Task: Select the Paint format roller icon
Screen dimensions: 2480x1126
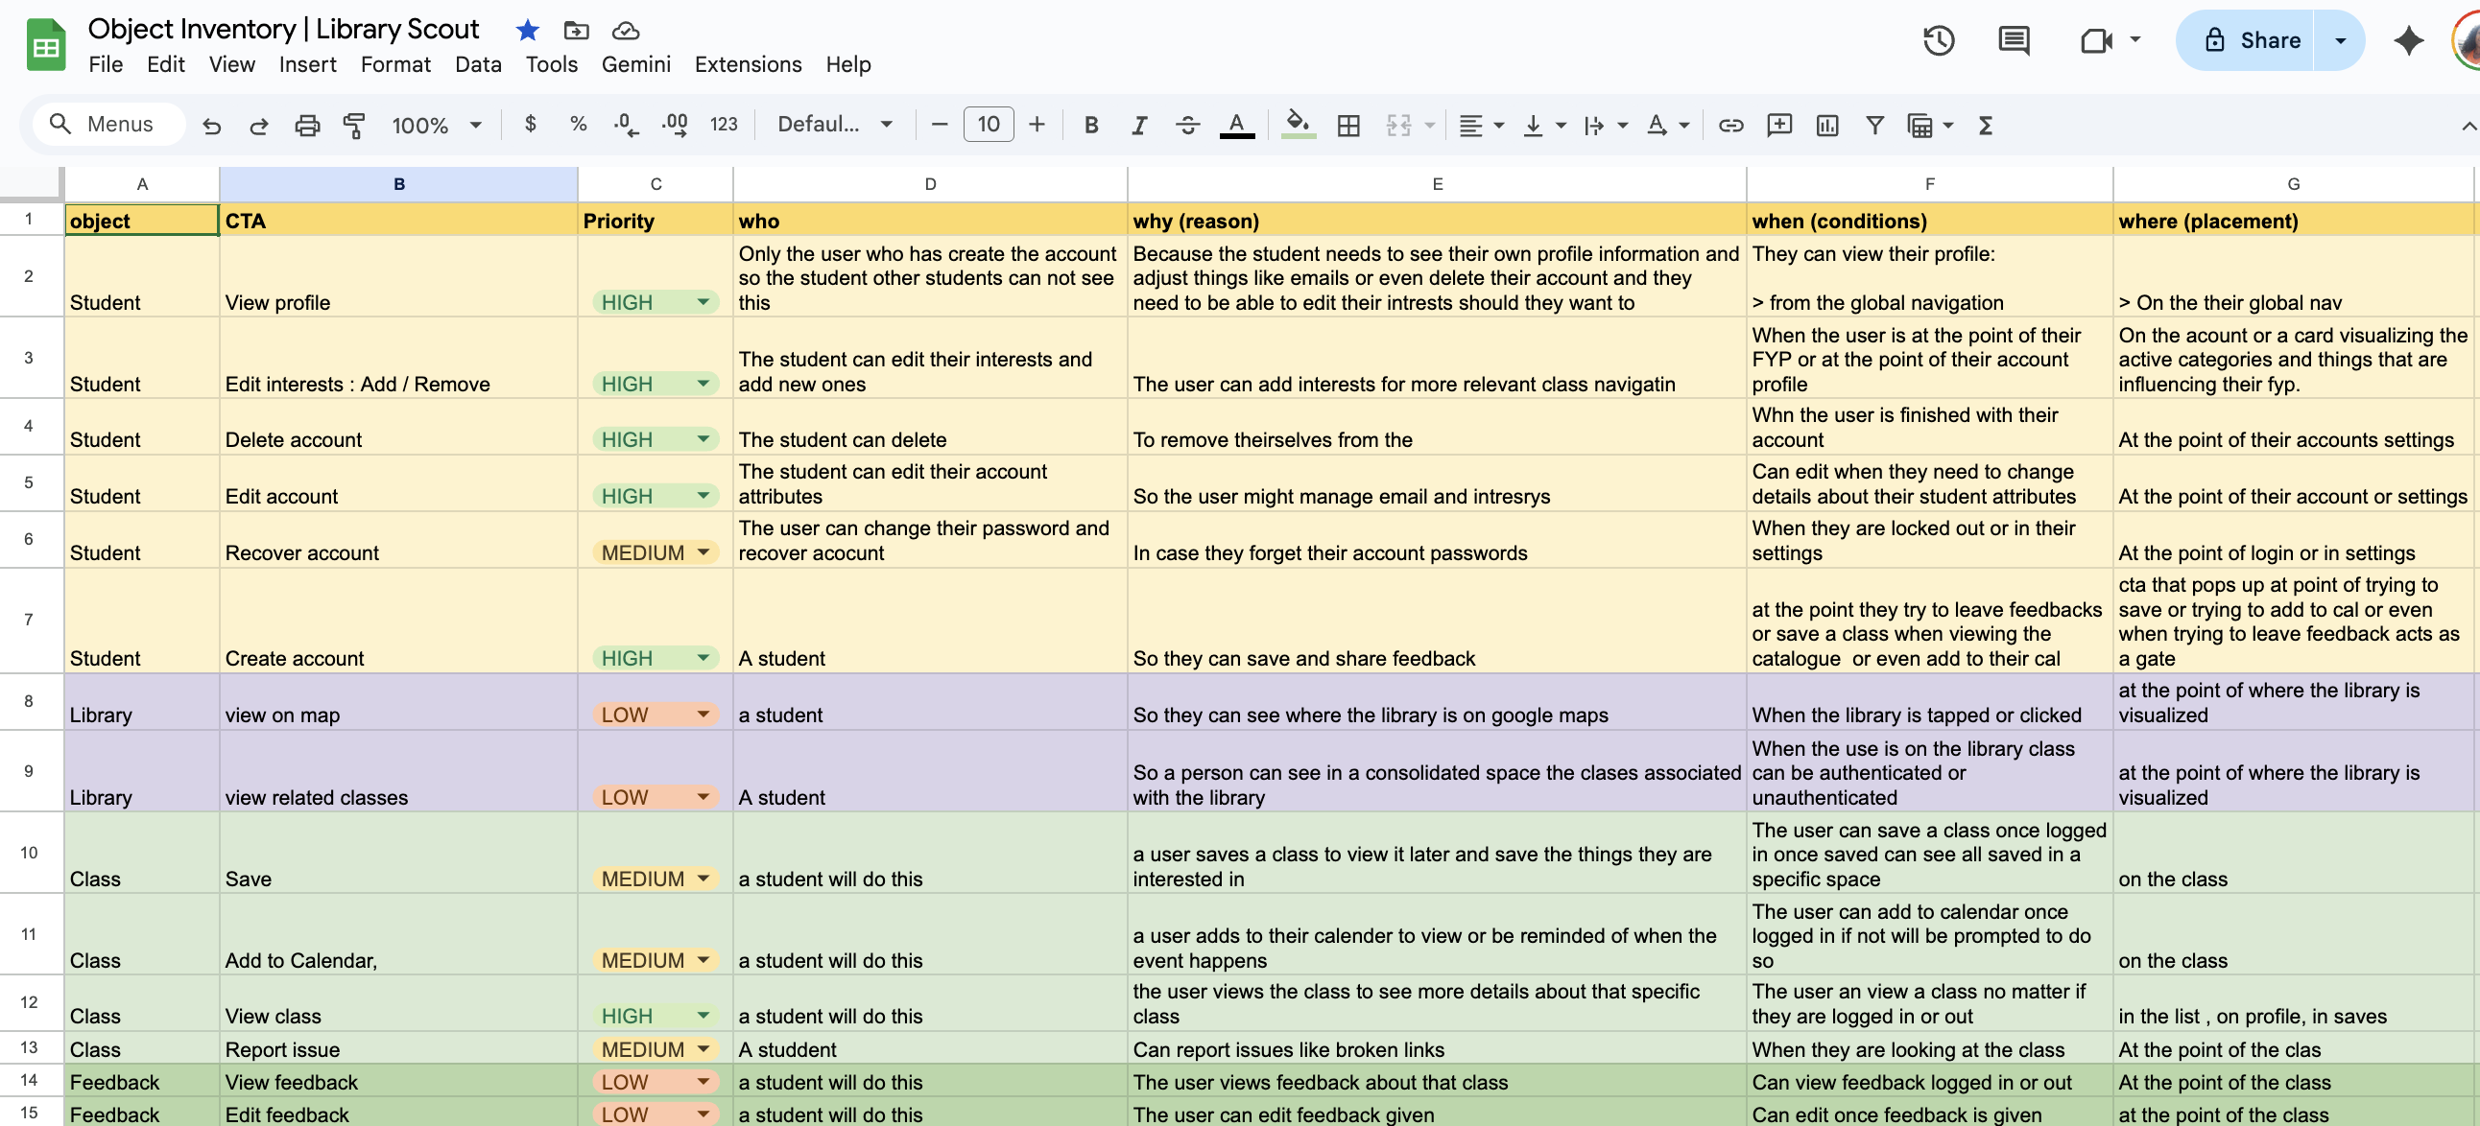Action: 354,125
